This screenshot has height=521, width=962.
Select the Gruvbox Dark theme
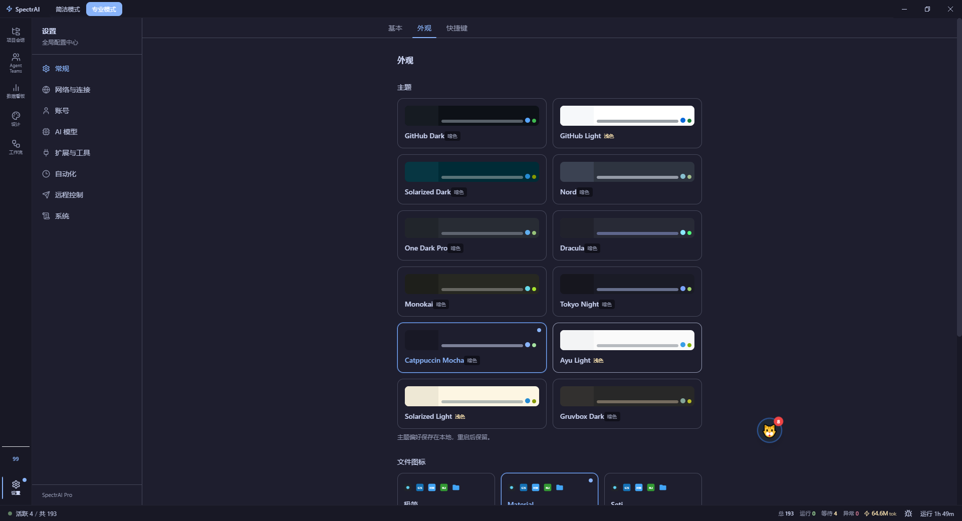(627, 404)
